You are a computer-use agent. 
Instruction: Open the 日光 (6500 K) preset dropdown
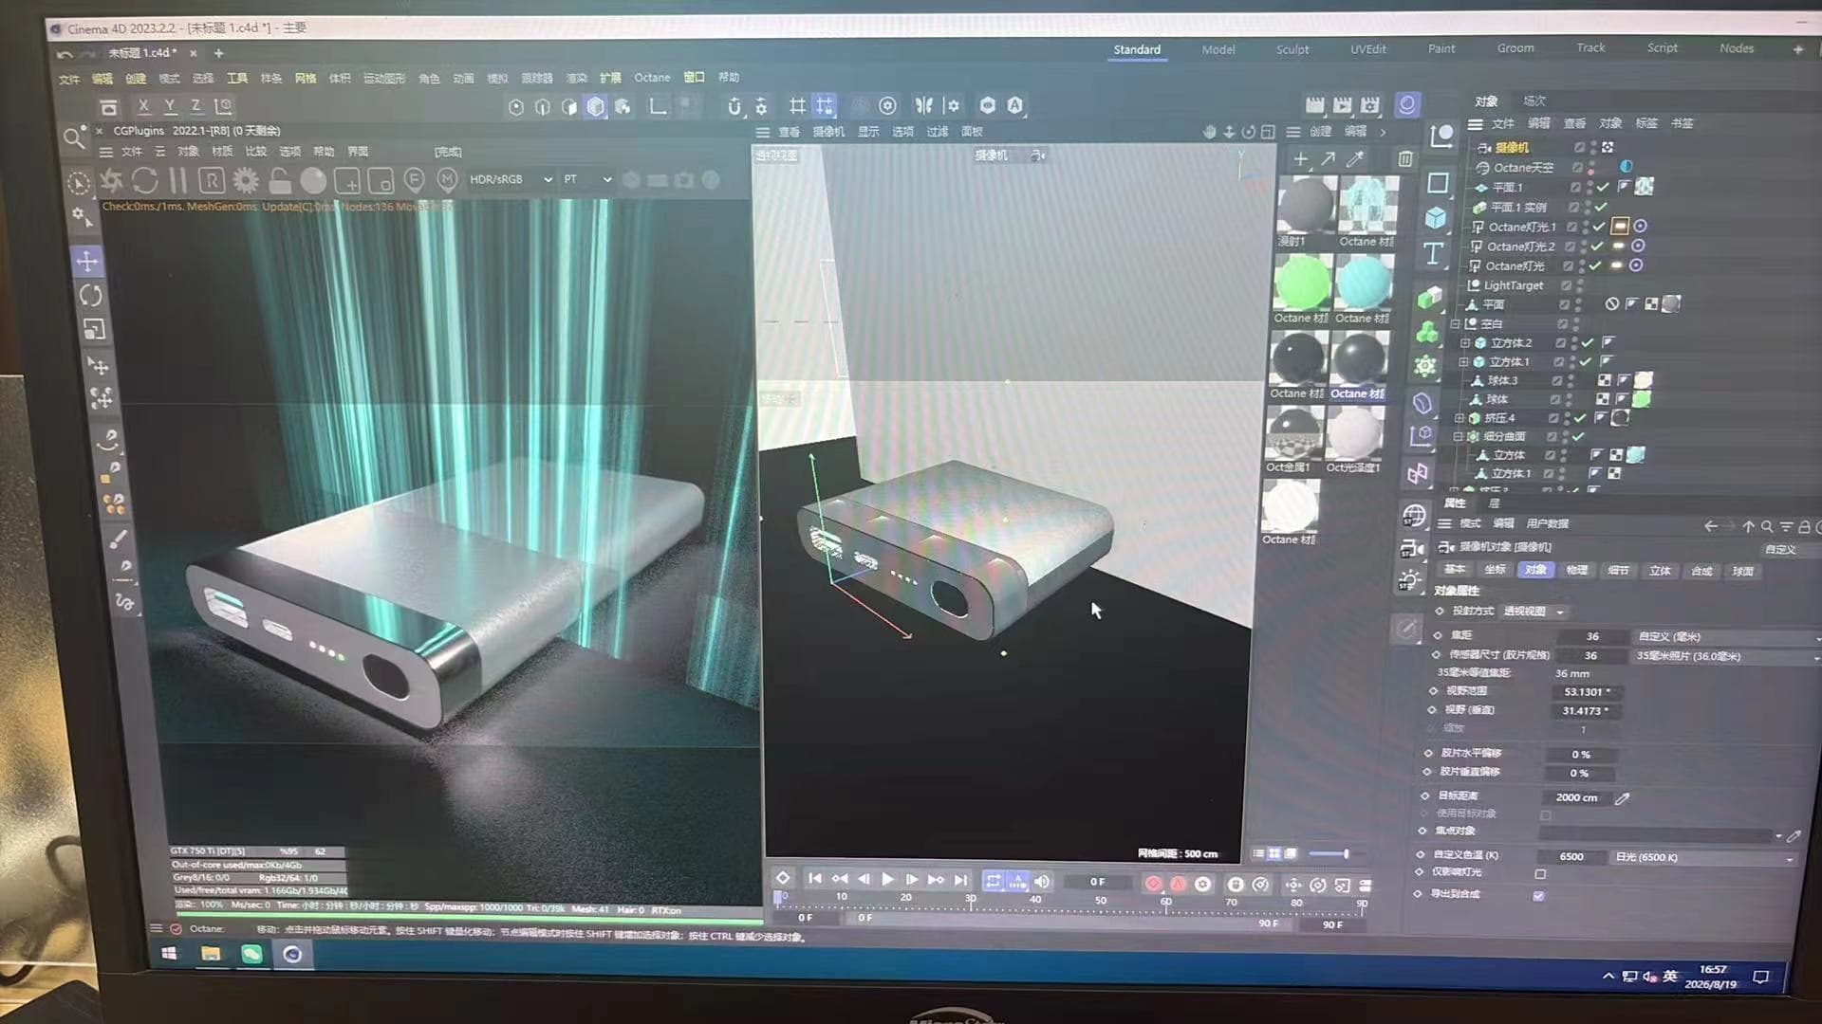pos(1703,857)
